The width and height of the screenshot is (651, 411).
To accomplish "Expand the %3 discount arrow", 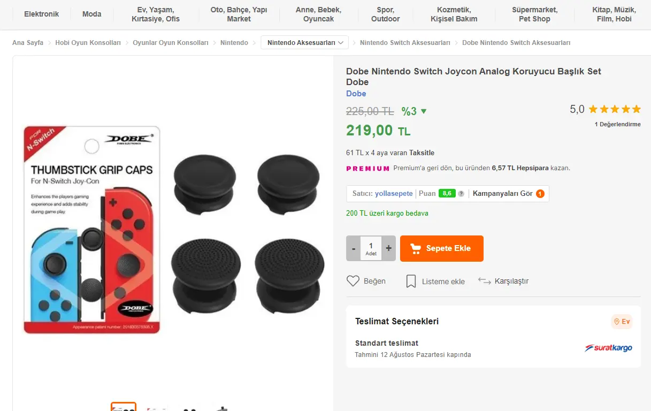I will [x=424, y=111].
